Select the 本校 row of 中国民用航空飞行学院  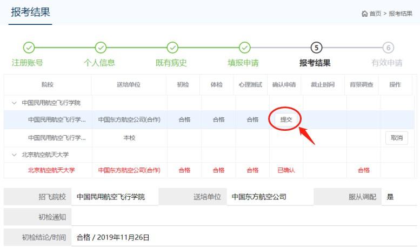click(209, 138)
